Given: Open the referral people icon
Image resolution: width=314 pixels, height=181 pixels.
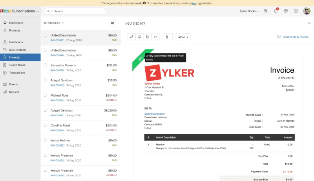Looking at the screenshot, I should tap(266, 11).
